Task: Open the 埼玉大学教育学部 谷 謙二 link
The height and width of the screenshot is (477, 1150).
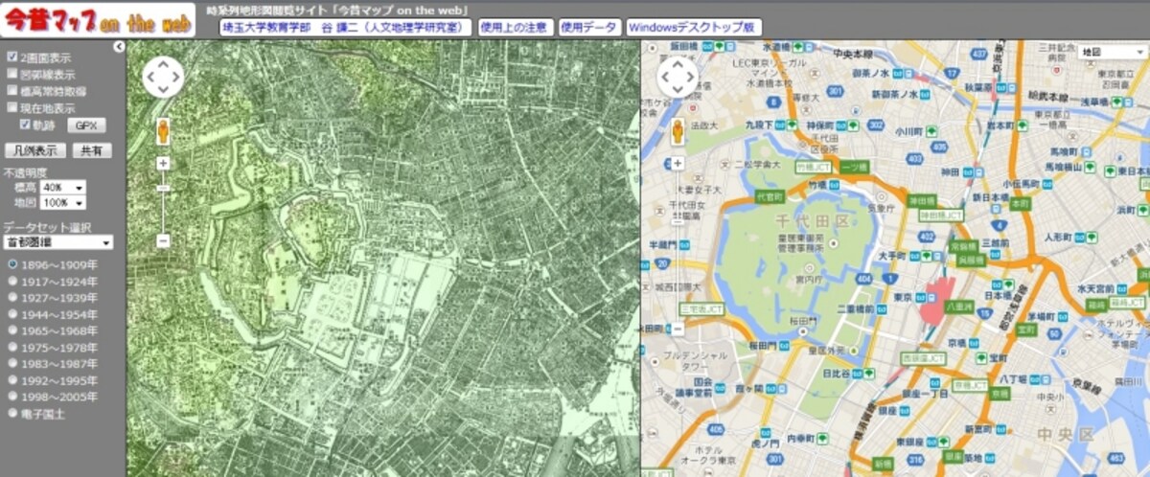Action: click(x=346, y=28)
